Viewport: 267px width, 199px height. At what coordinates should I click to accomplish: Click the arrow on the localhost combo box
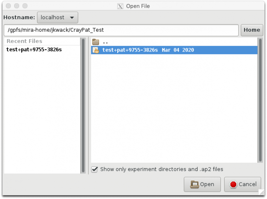[72, 18]
